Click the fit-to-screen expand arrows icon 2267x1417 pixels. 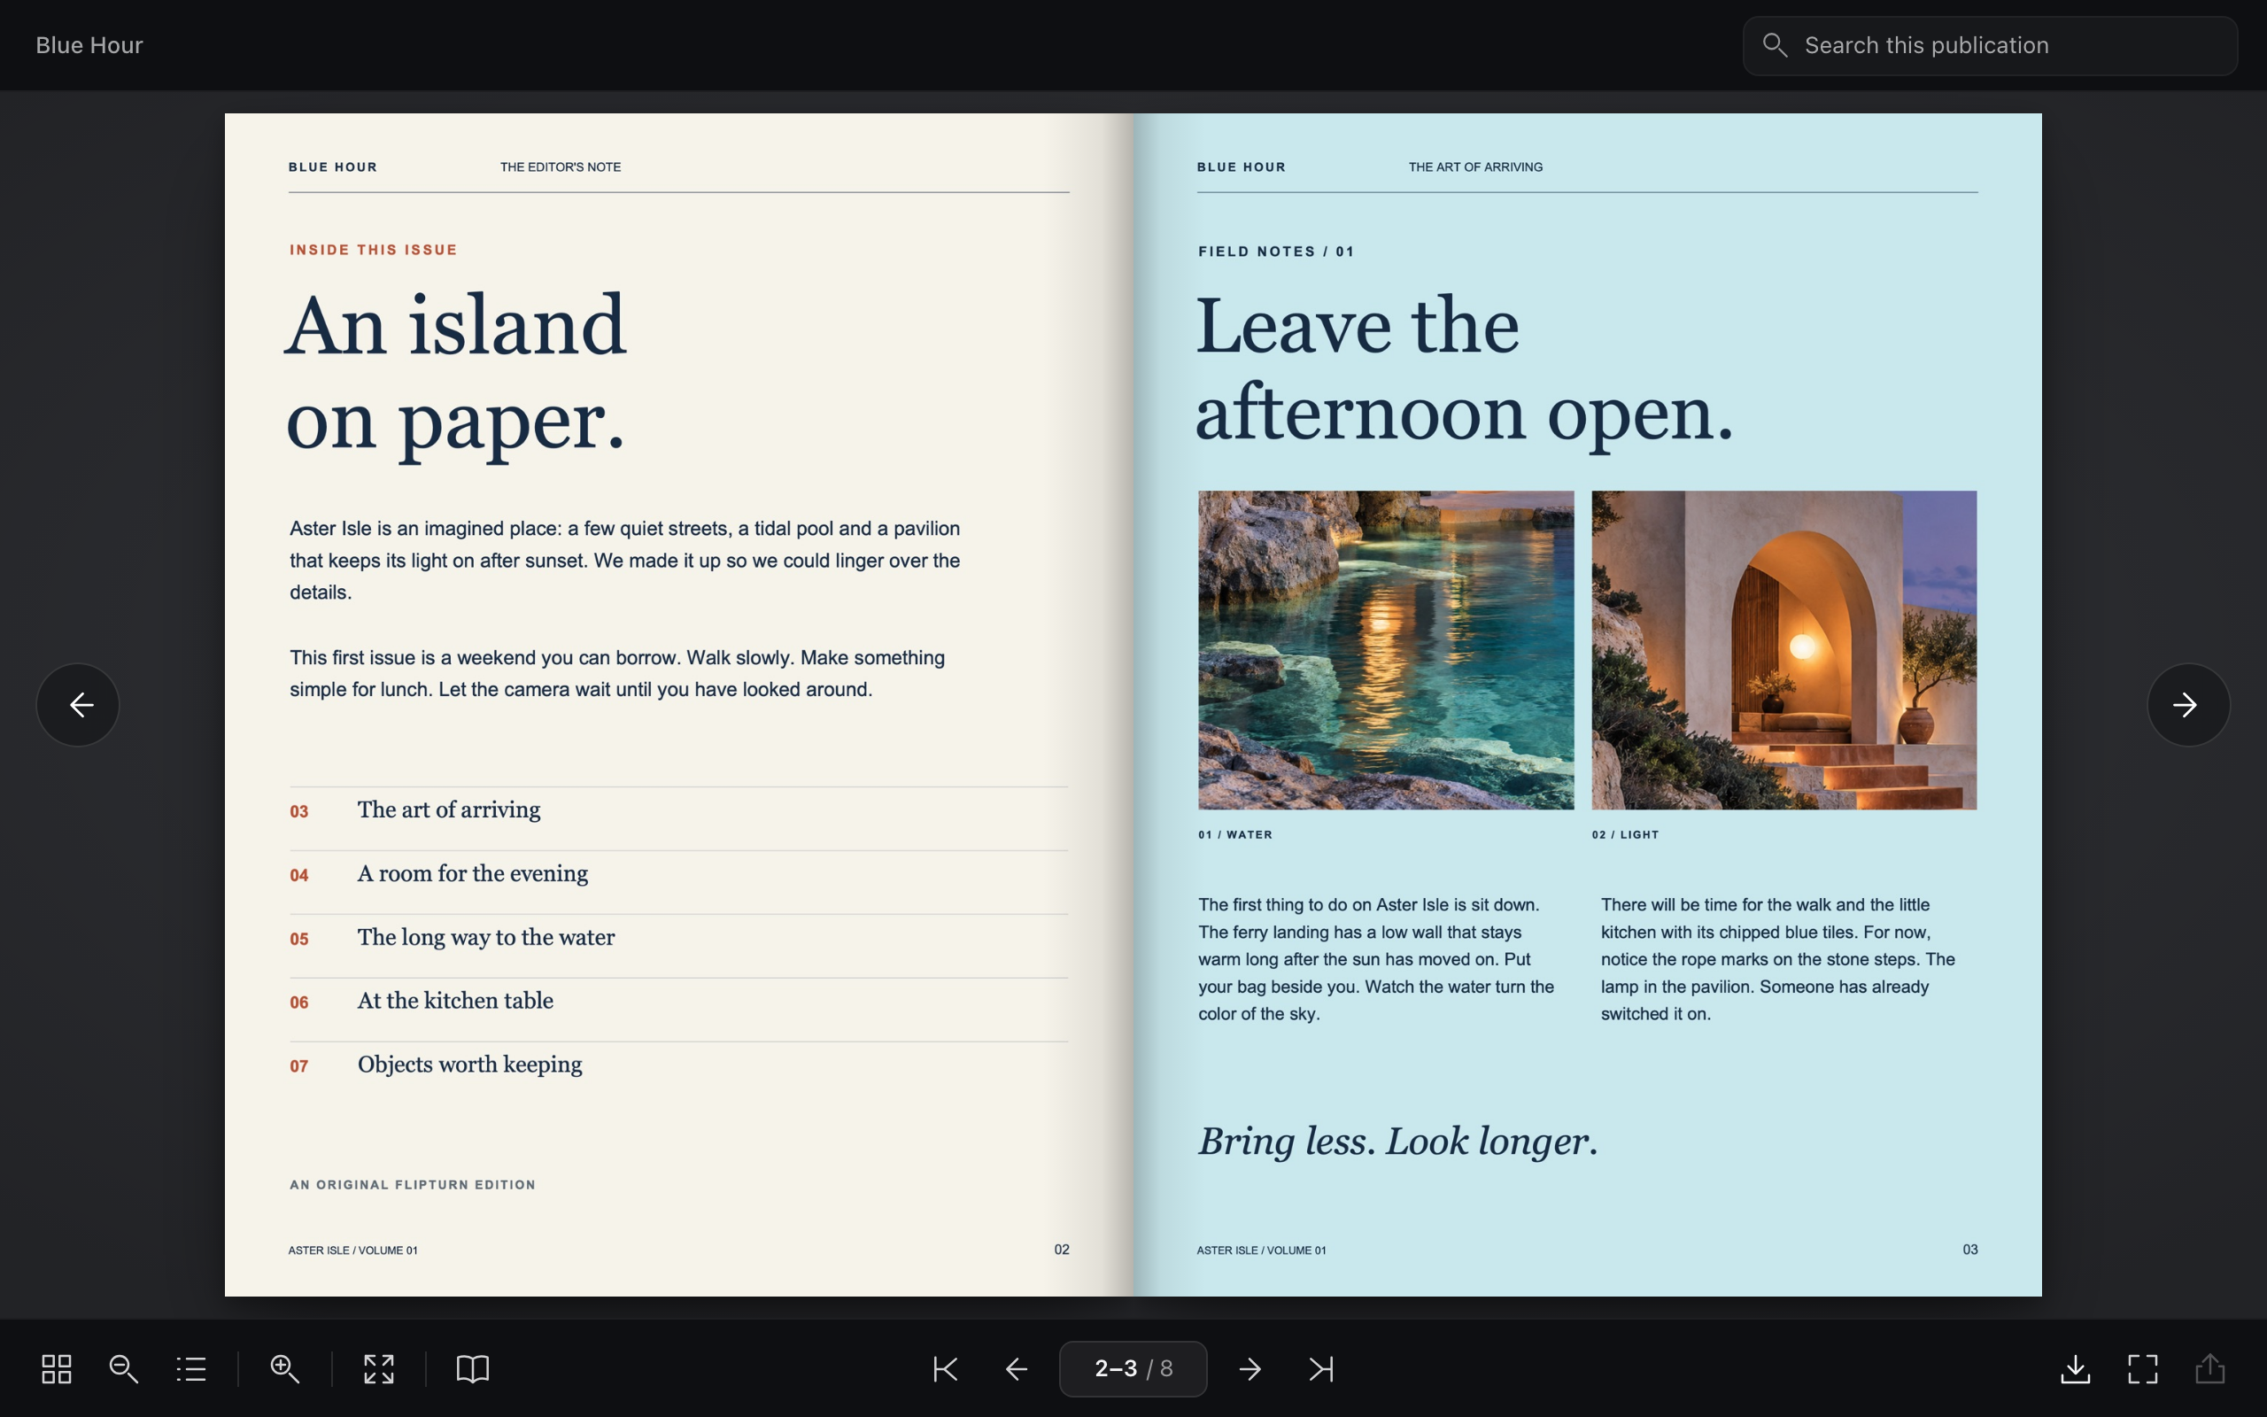[x=378, y=1368]
